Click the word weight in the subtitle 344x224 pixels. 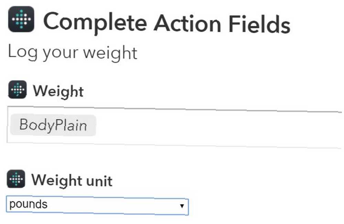(x=110, y=53)
